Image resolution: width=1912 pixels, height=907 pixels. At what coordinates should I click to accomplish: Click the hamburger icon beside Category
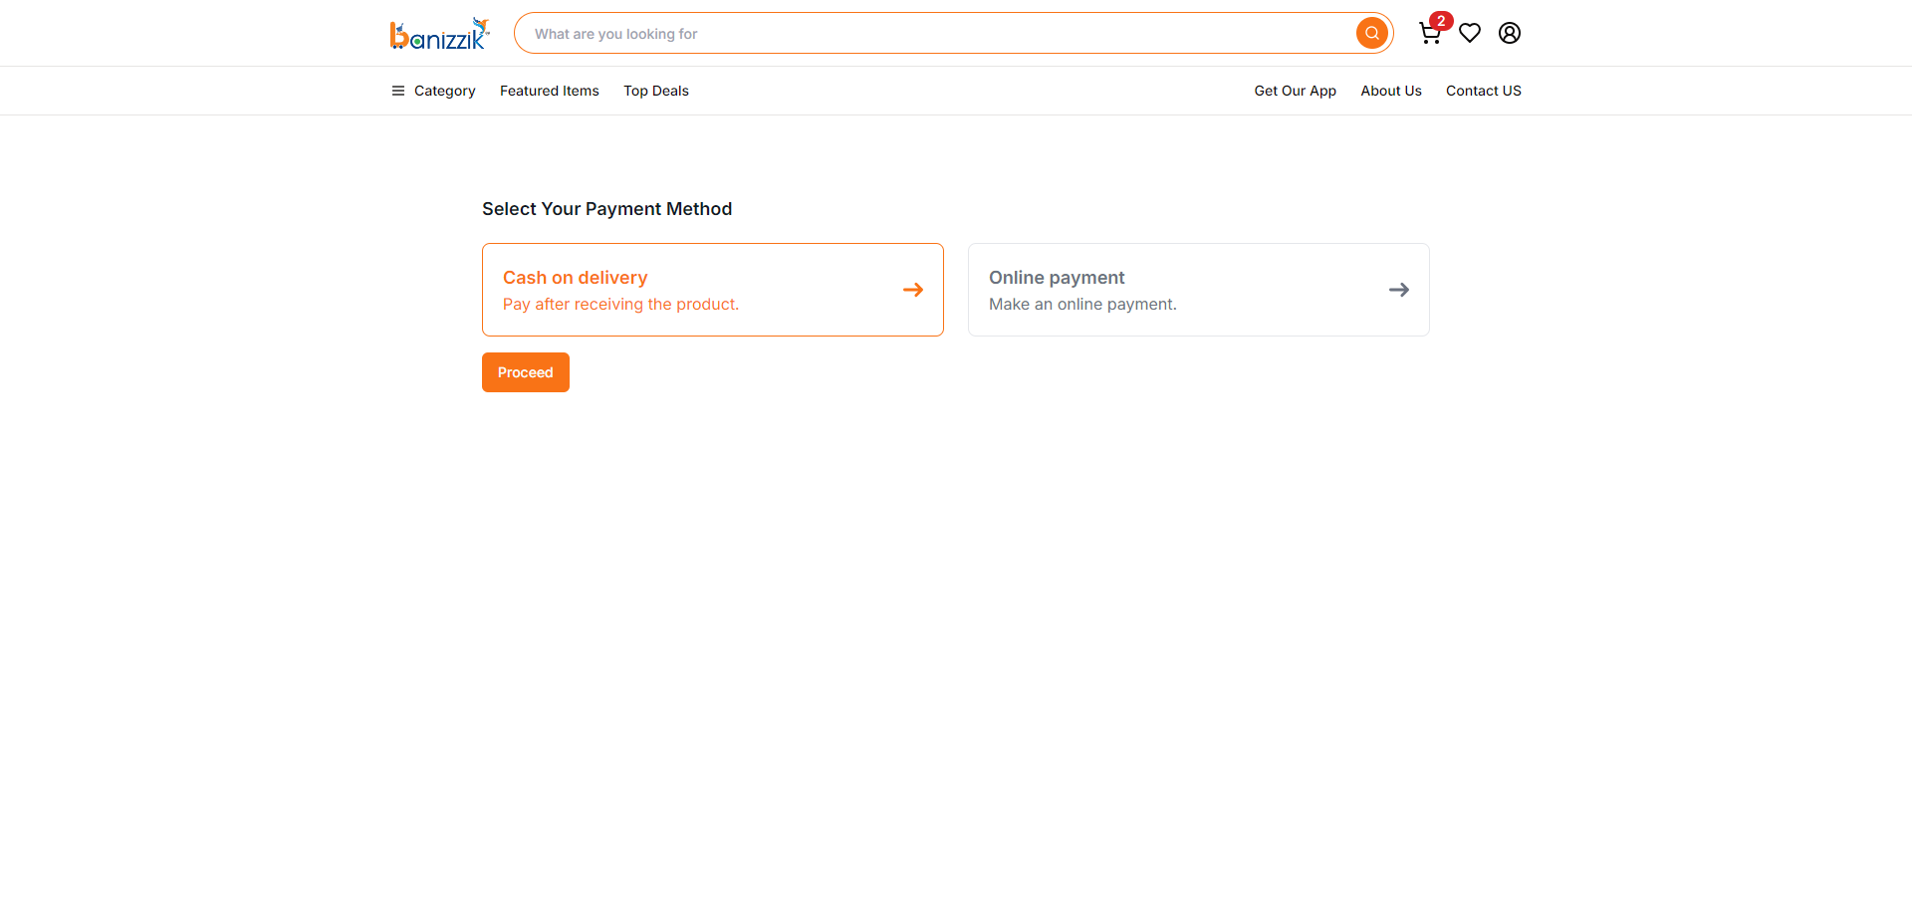(x=398, y=91)
